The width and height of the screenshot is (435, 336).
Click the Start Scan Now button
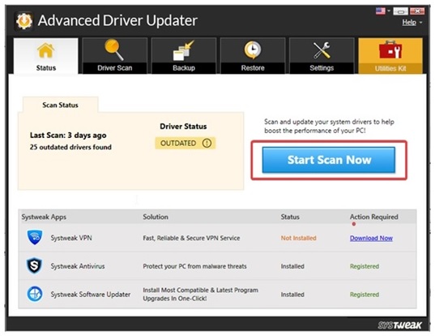[329, 160]
